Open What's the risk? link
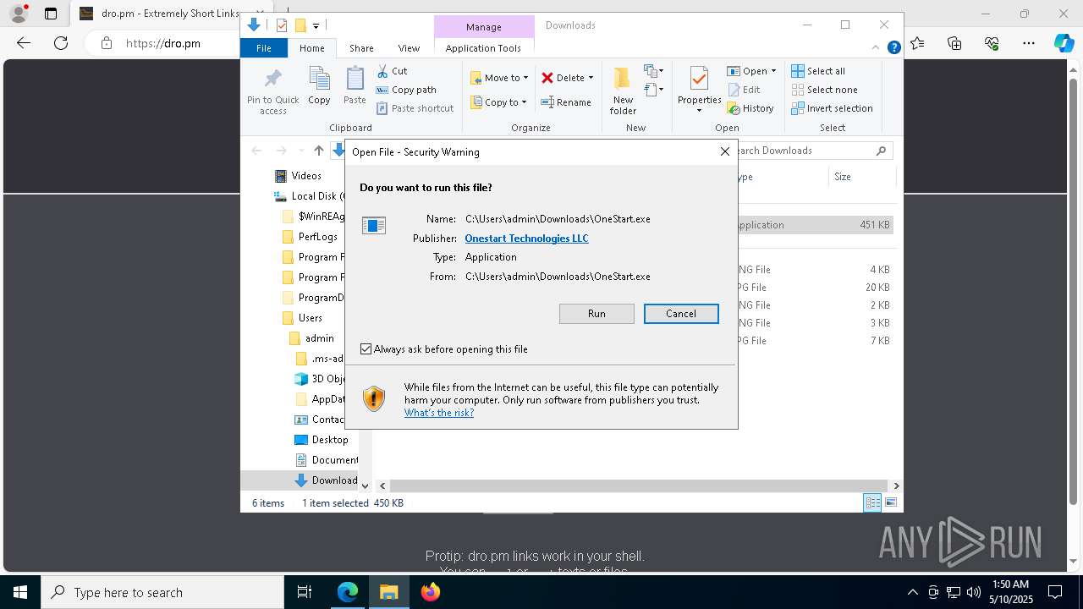The height and width of the screenshot is (609, 1083). pyautogui.click(x=438, y=413)
